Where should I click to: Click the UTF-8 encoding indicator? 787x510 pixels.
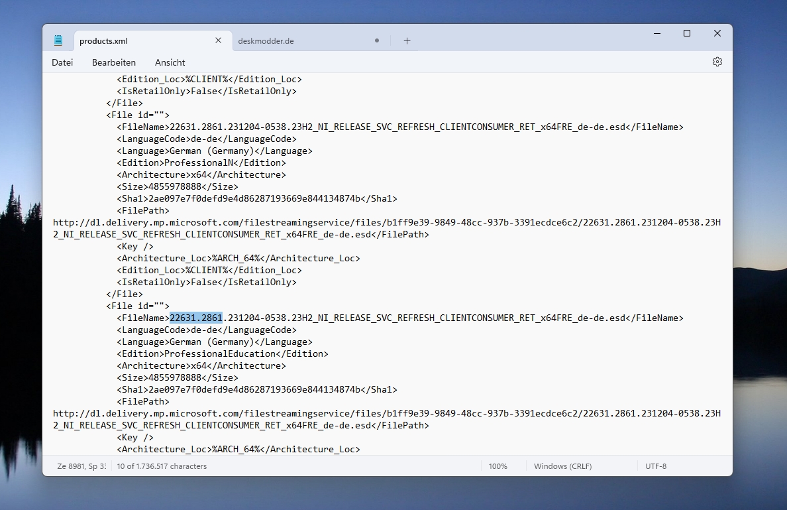[656, 466]
